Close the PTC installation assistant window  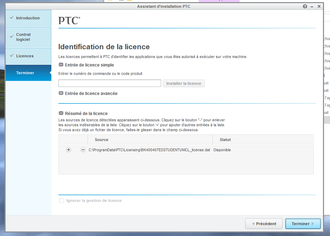coord(319,6)
